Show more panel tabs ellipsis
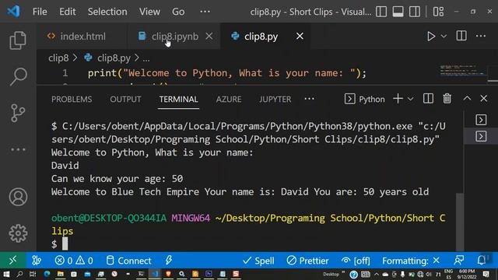Screen dimensions: 498x280 click(309, 99)
